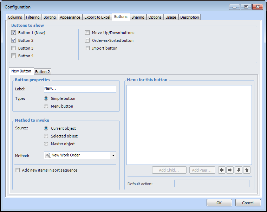Click the New Work Order method icon

48,155
